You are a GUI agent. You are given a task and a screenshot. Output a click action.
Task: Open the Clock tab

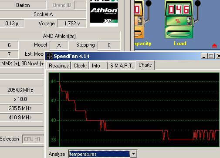pos(79,66)
